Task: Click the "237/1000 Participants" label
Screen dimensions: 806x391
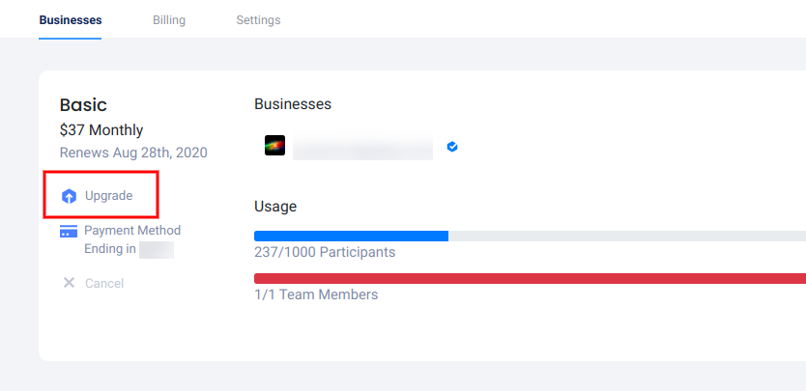Action: point(325,252)
